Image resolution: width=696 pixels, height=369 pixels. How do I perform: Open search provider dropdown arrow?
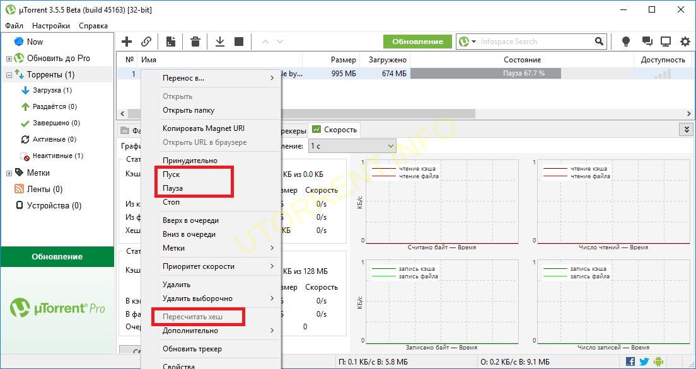coord(474,42)
